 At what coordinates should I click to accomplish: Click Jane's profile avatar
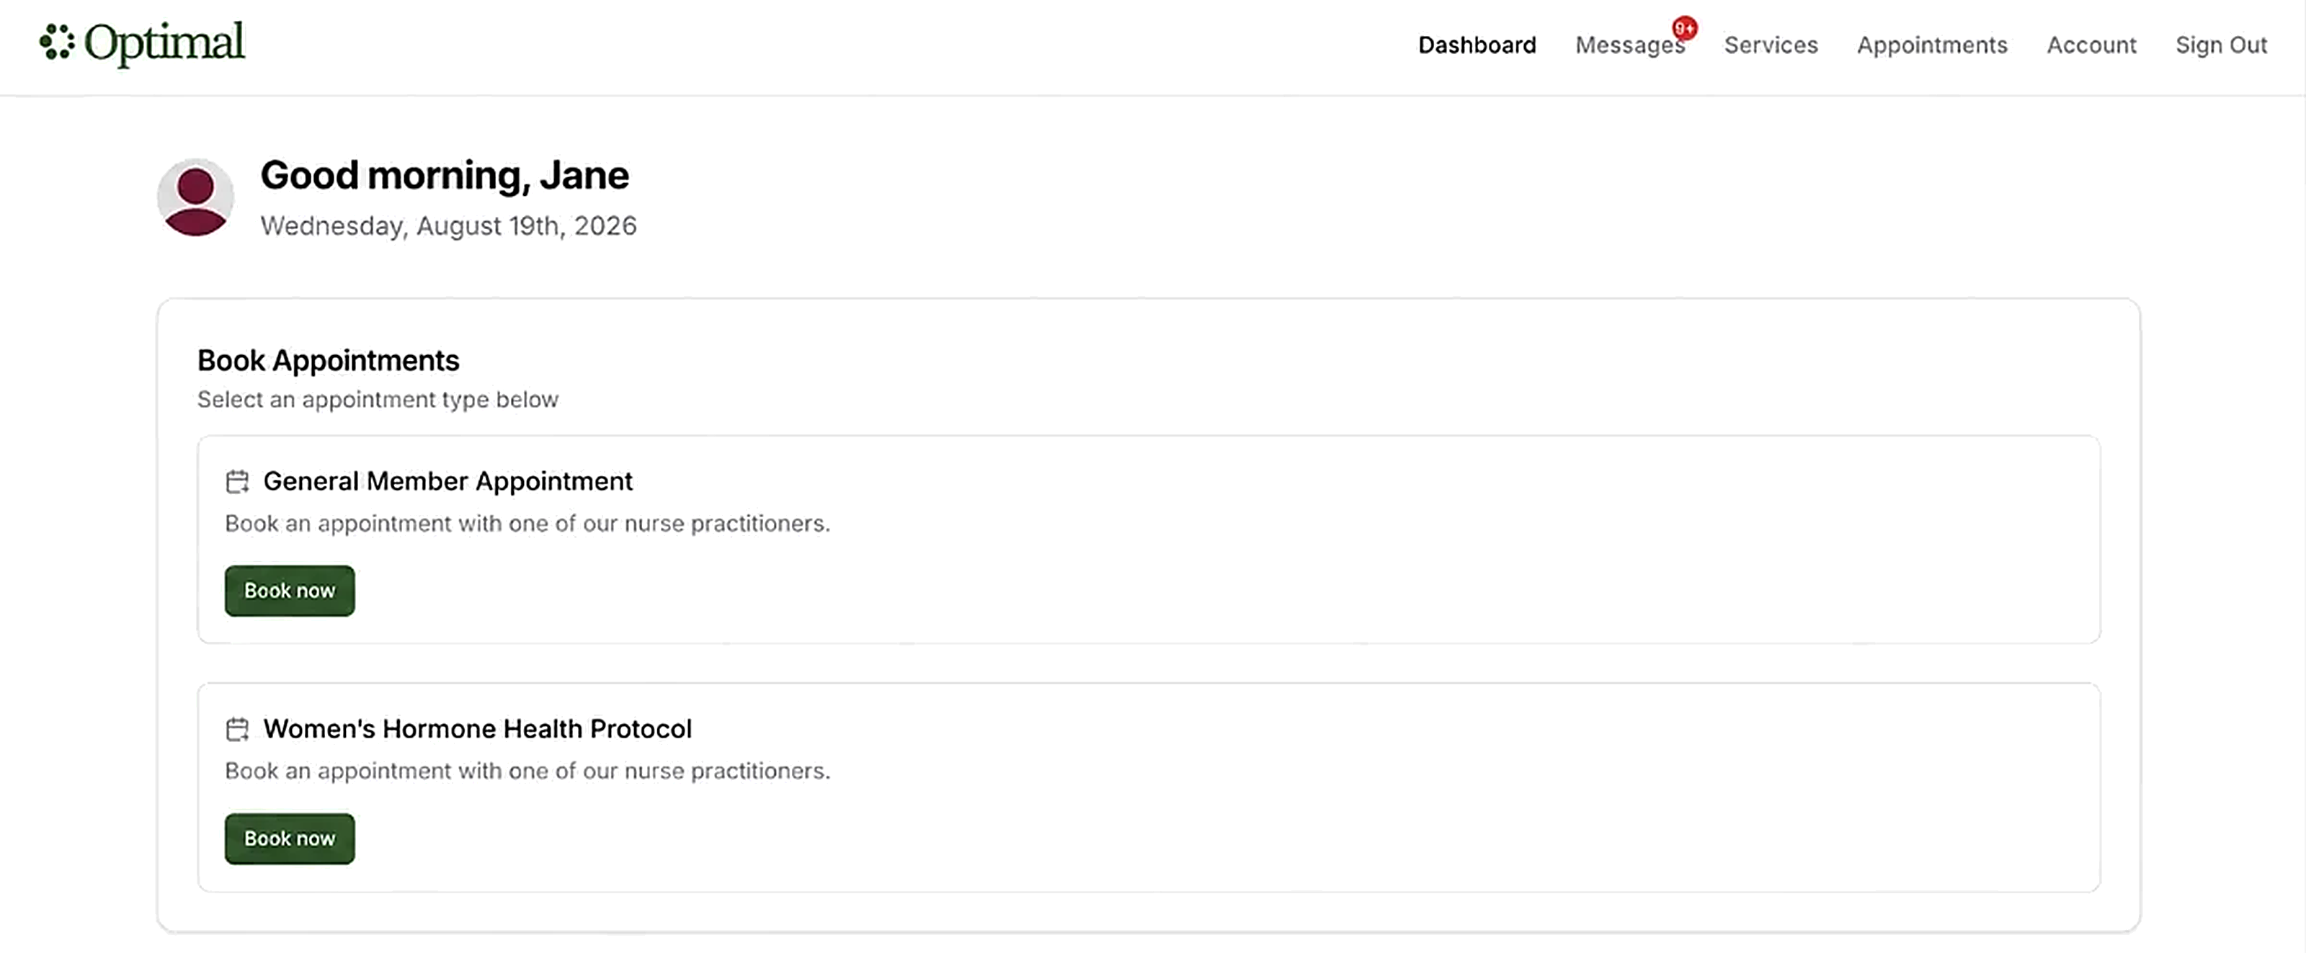195,198
